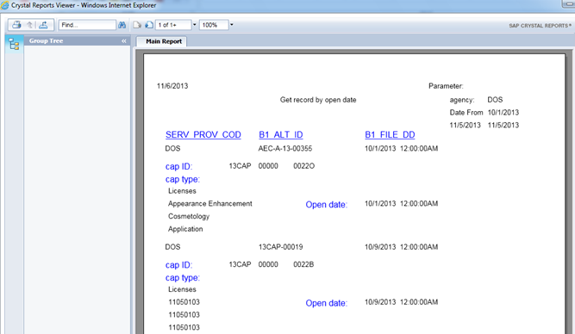Image resolution: width=575 pixels, height=334 pixels.
Task: Go to the previous page icon
Action: 137,25
